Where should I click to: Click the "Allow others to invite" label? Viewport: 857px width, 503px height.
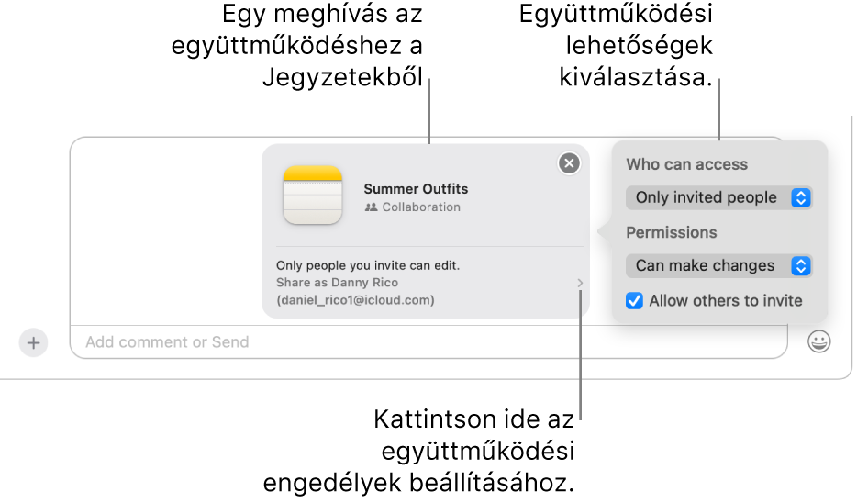point(725,300)
